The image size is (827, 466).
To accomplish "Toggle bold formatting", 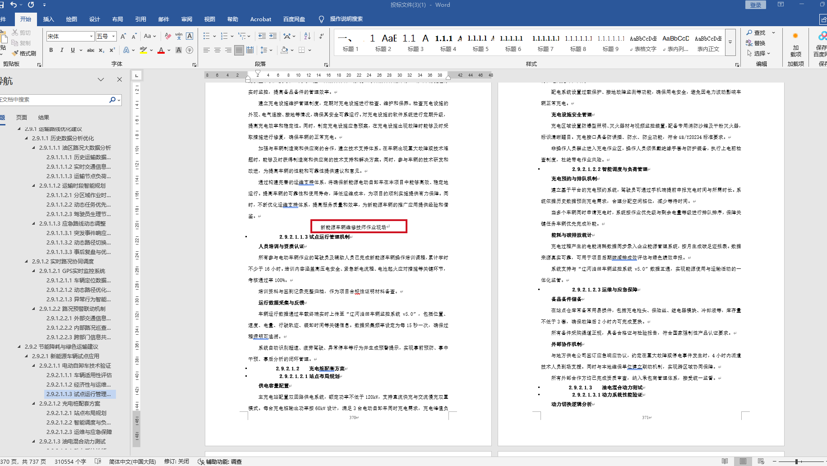I will click(x=51, y=50).
